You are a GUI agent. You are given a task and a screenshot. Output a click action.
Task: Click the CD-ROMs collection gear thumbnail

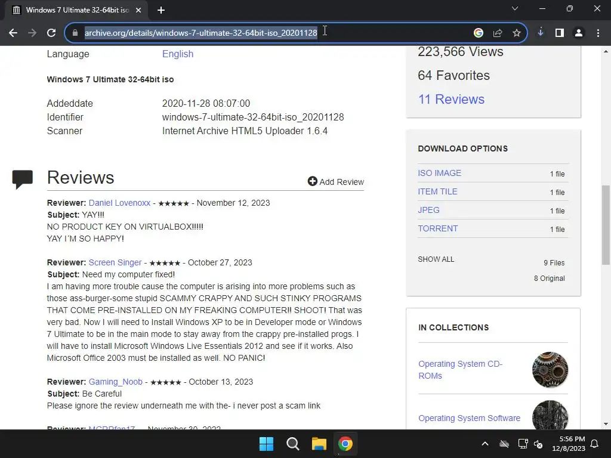550,370
